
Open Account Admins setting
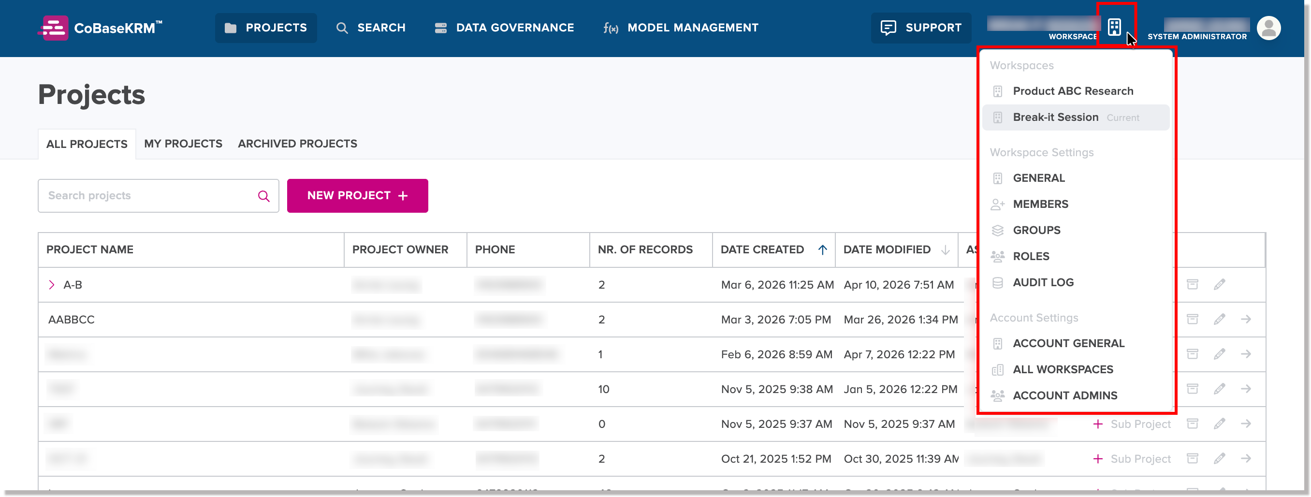[x=1075, y=395]
